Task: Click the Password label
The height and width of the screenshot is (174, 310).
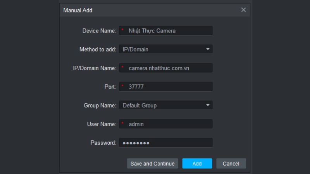Action: (103, 143)
